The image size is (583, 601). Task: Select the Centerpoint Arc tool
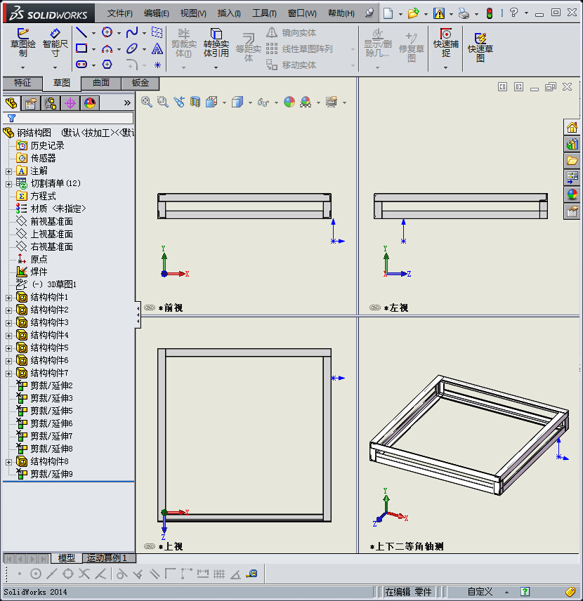coord(107,48)
